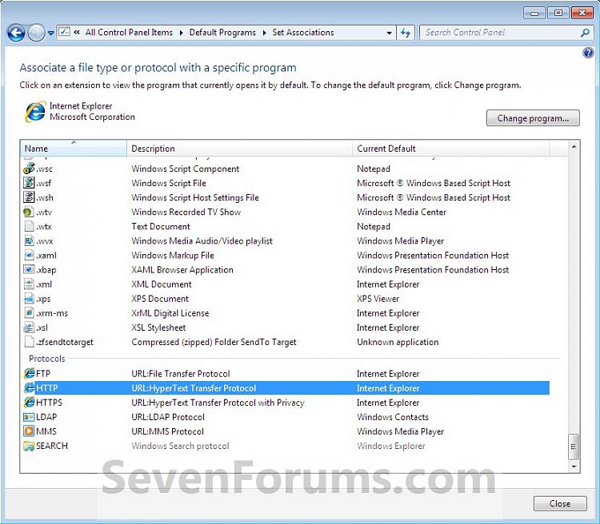Select the .xbap file icon

click(29, 270)
